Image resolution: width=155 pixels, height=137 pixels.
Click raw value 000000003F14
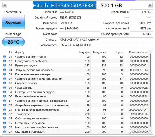pyautogui.click(x=139, y=70)
